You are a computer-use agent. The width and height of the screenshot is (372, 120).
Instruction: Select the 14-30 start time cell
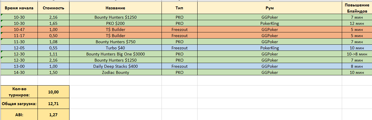[19, 72]
